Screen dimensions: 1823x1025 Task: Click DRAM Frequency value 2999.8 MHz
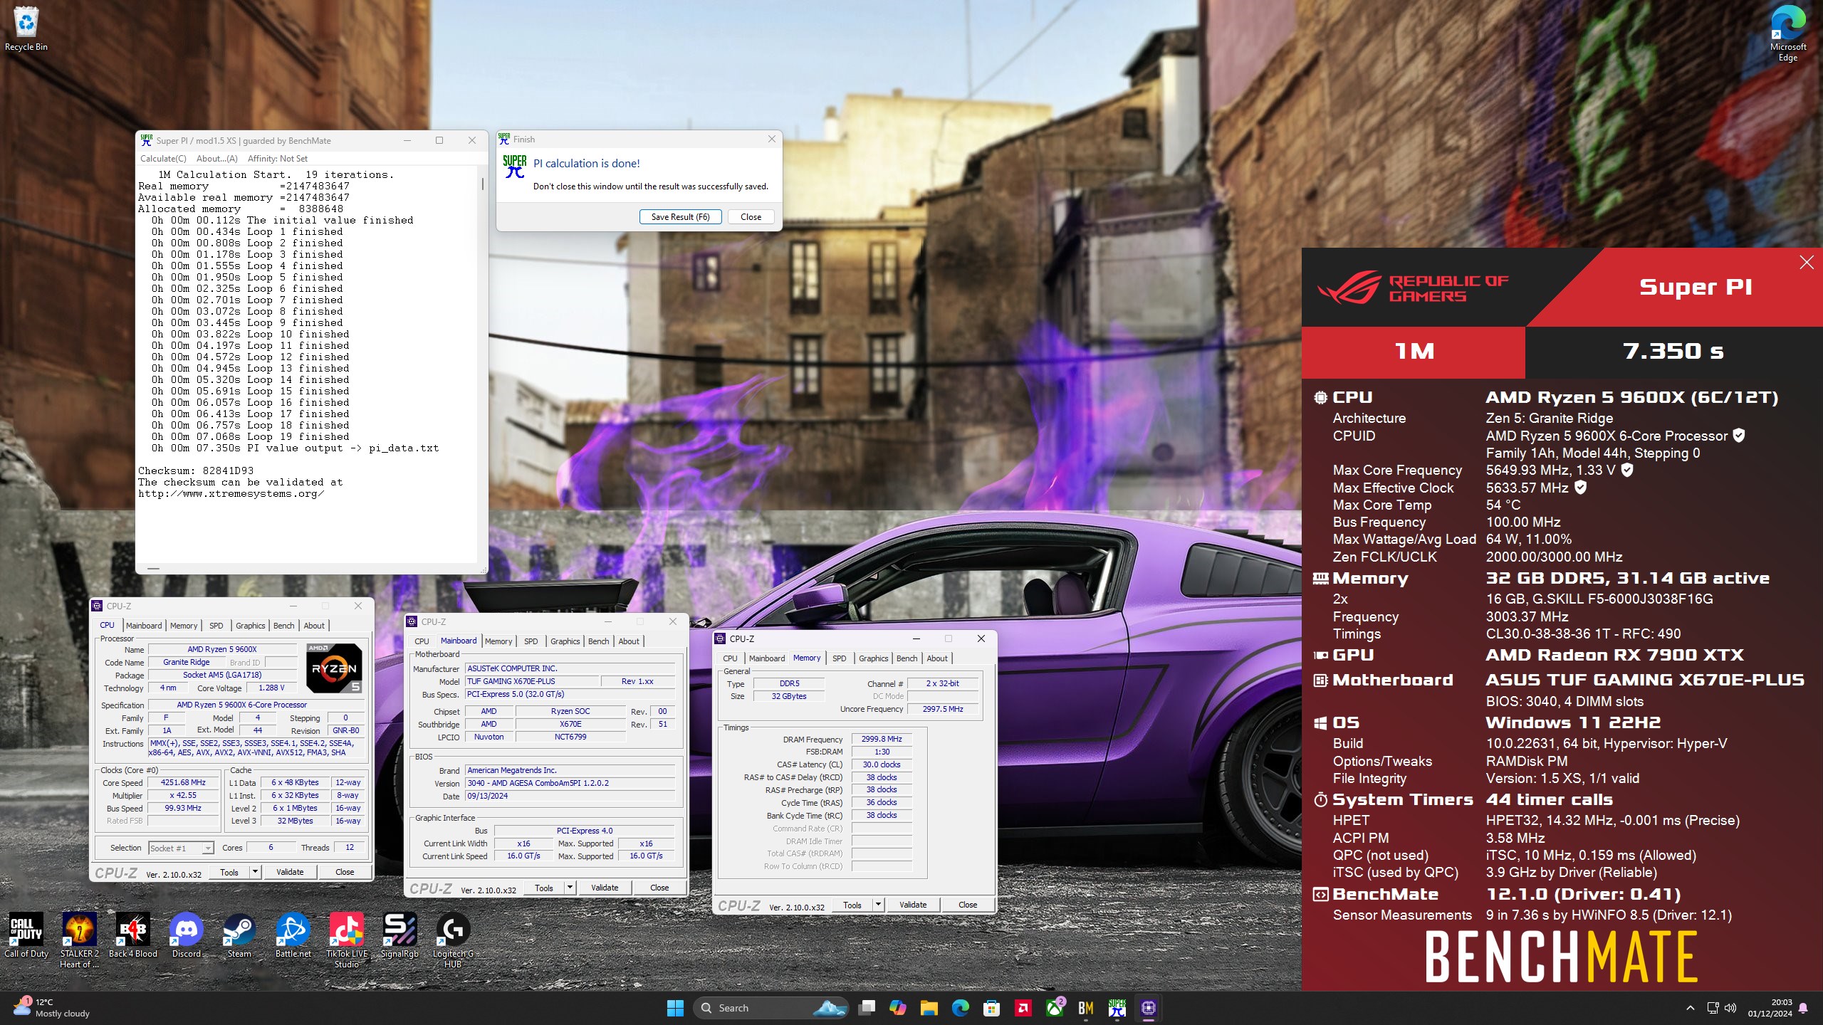(x=882, y=739)
